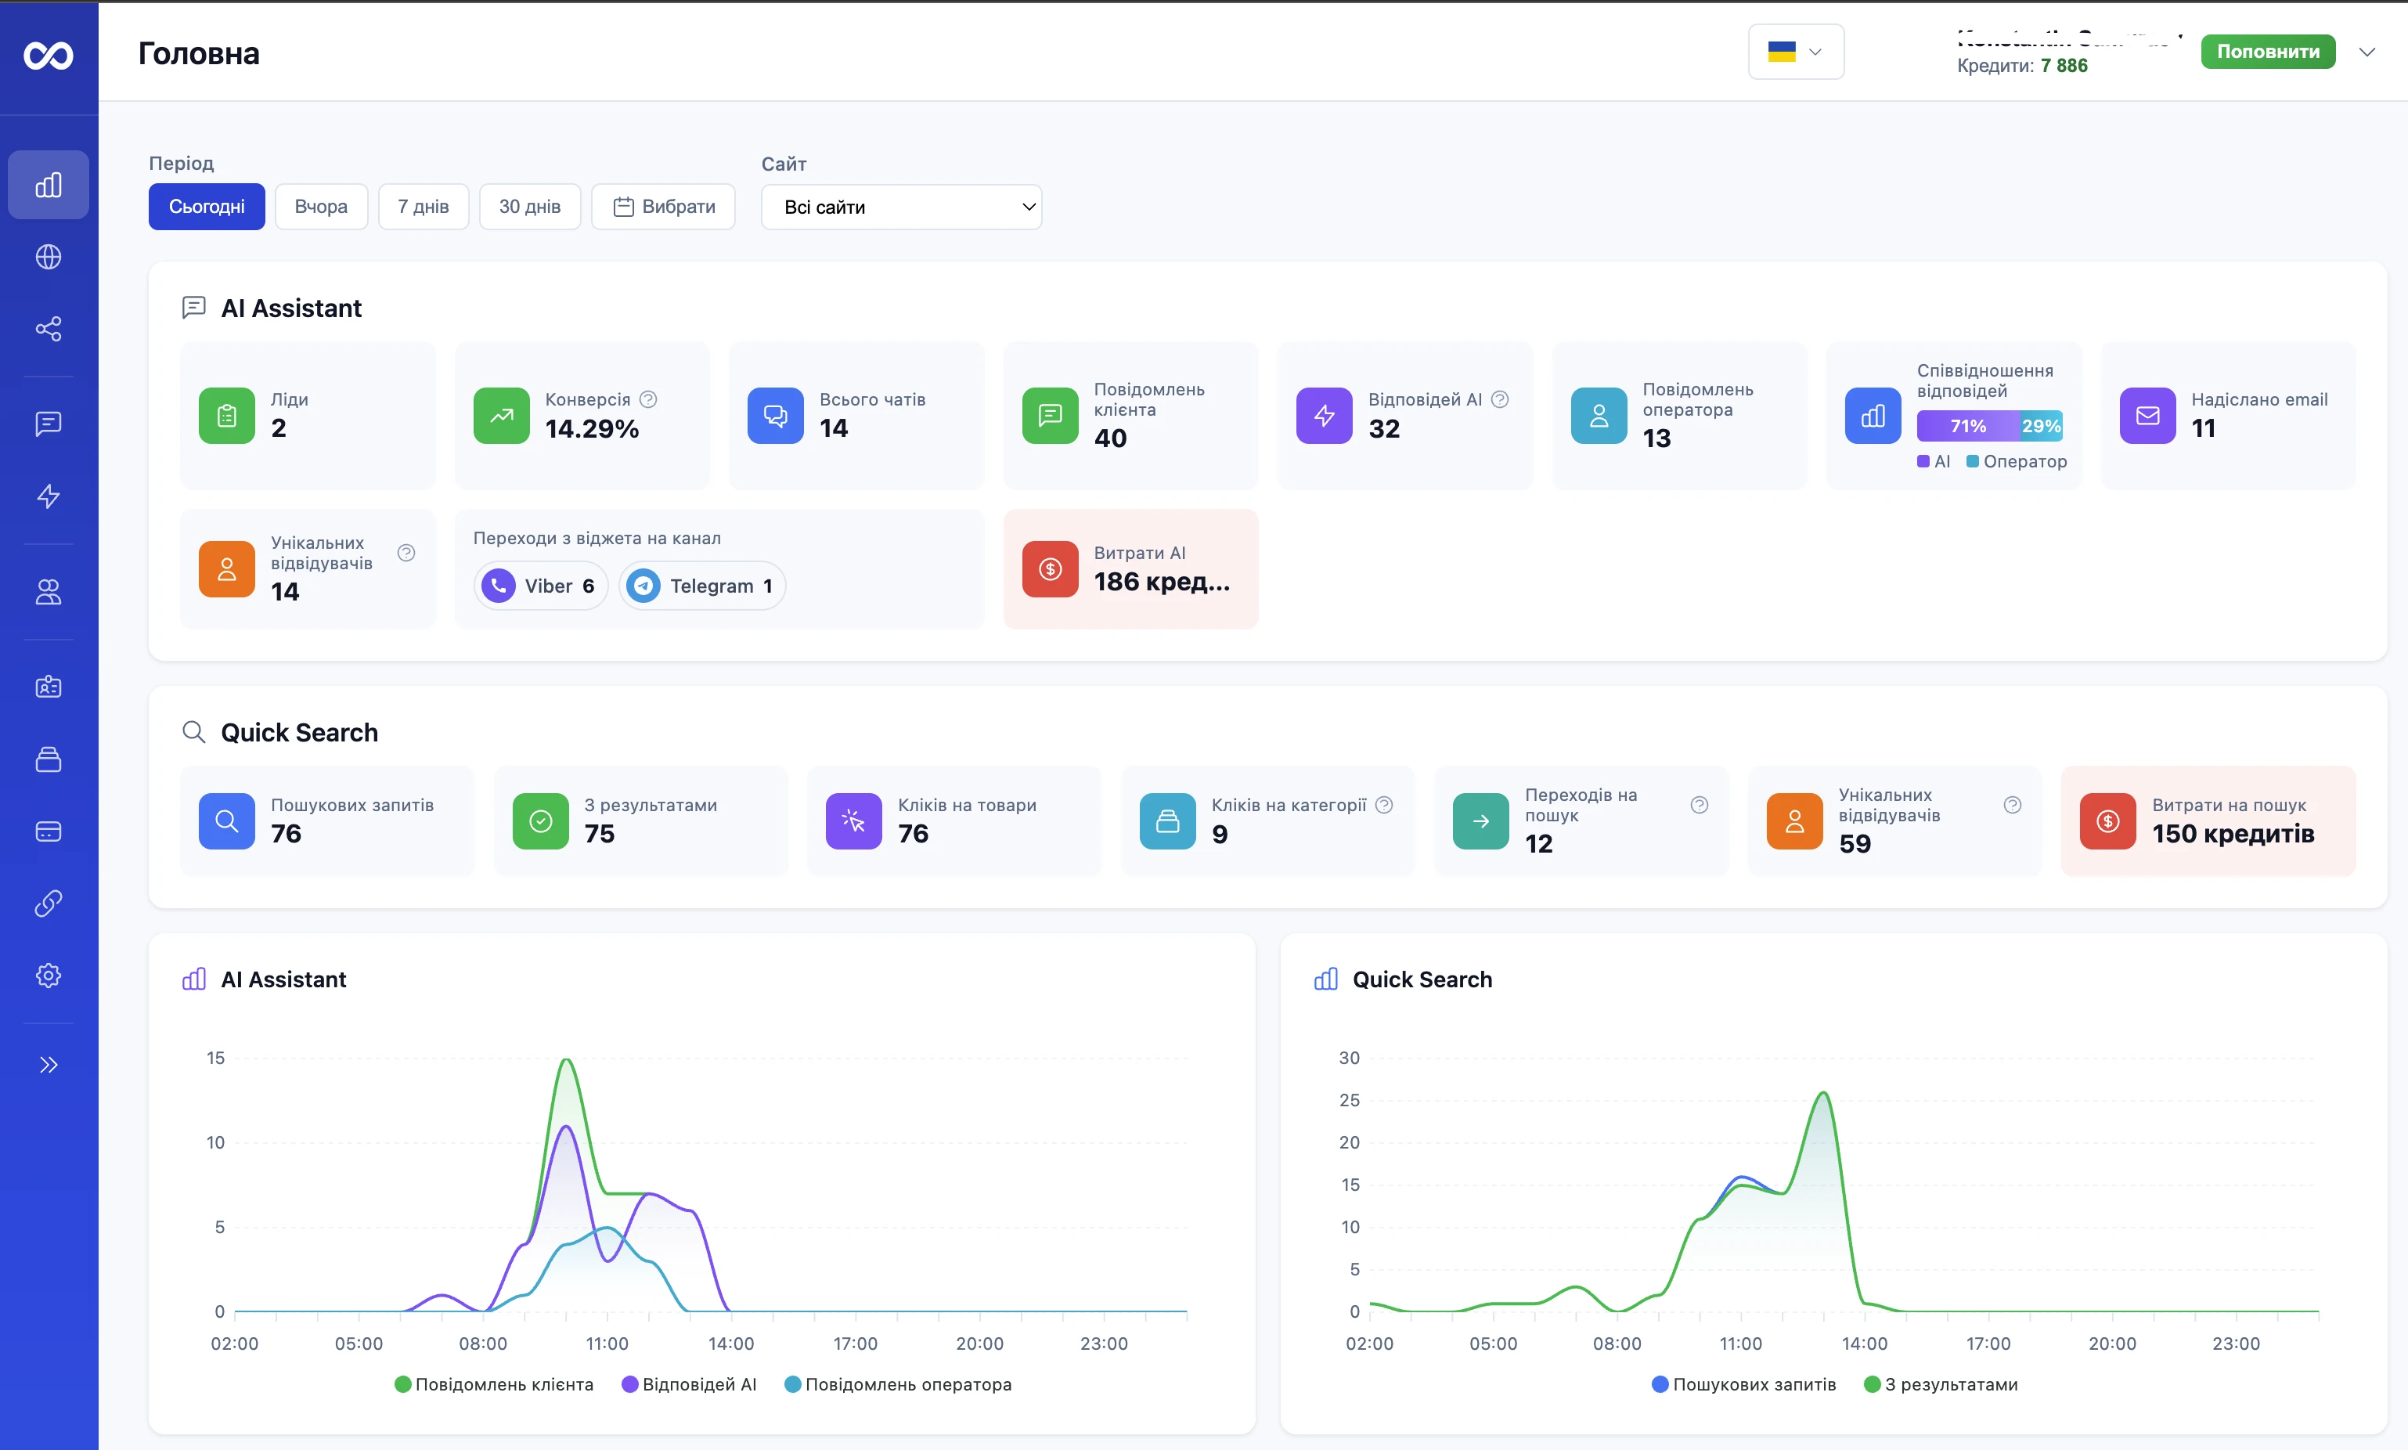Viewport: 2408px width, 1450px height.
Task: Click the Ліди card showing 2
Action: pyautogui.click(x=308, y=415)
